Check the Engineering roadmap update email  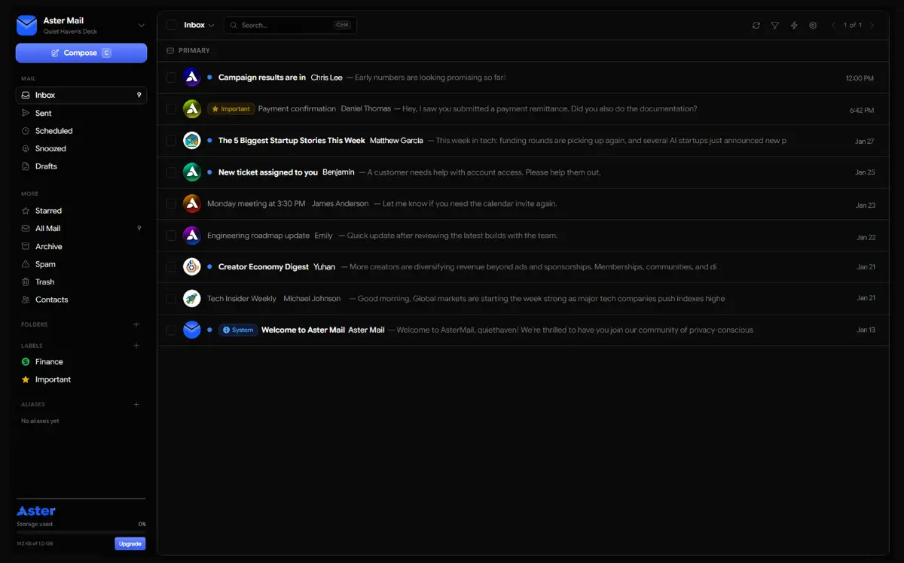pos(172,236)
